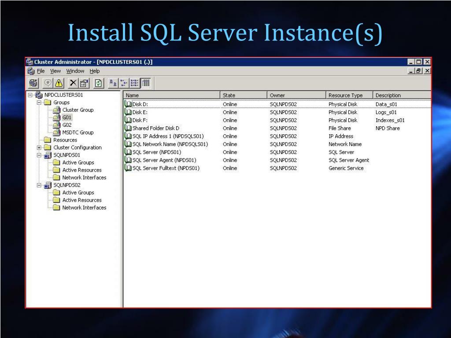The image size is (451, 338).
Task: Click the Cluster Administrator menu bar document icon
Action: 31,71
